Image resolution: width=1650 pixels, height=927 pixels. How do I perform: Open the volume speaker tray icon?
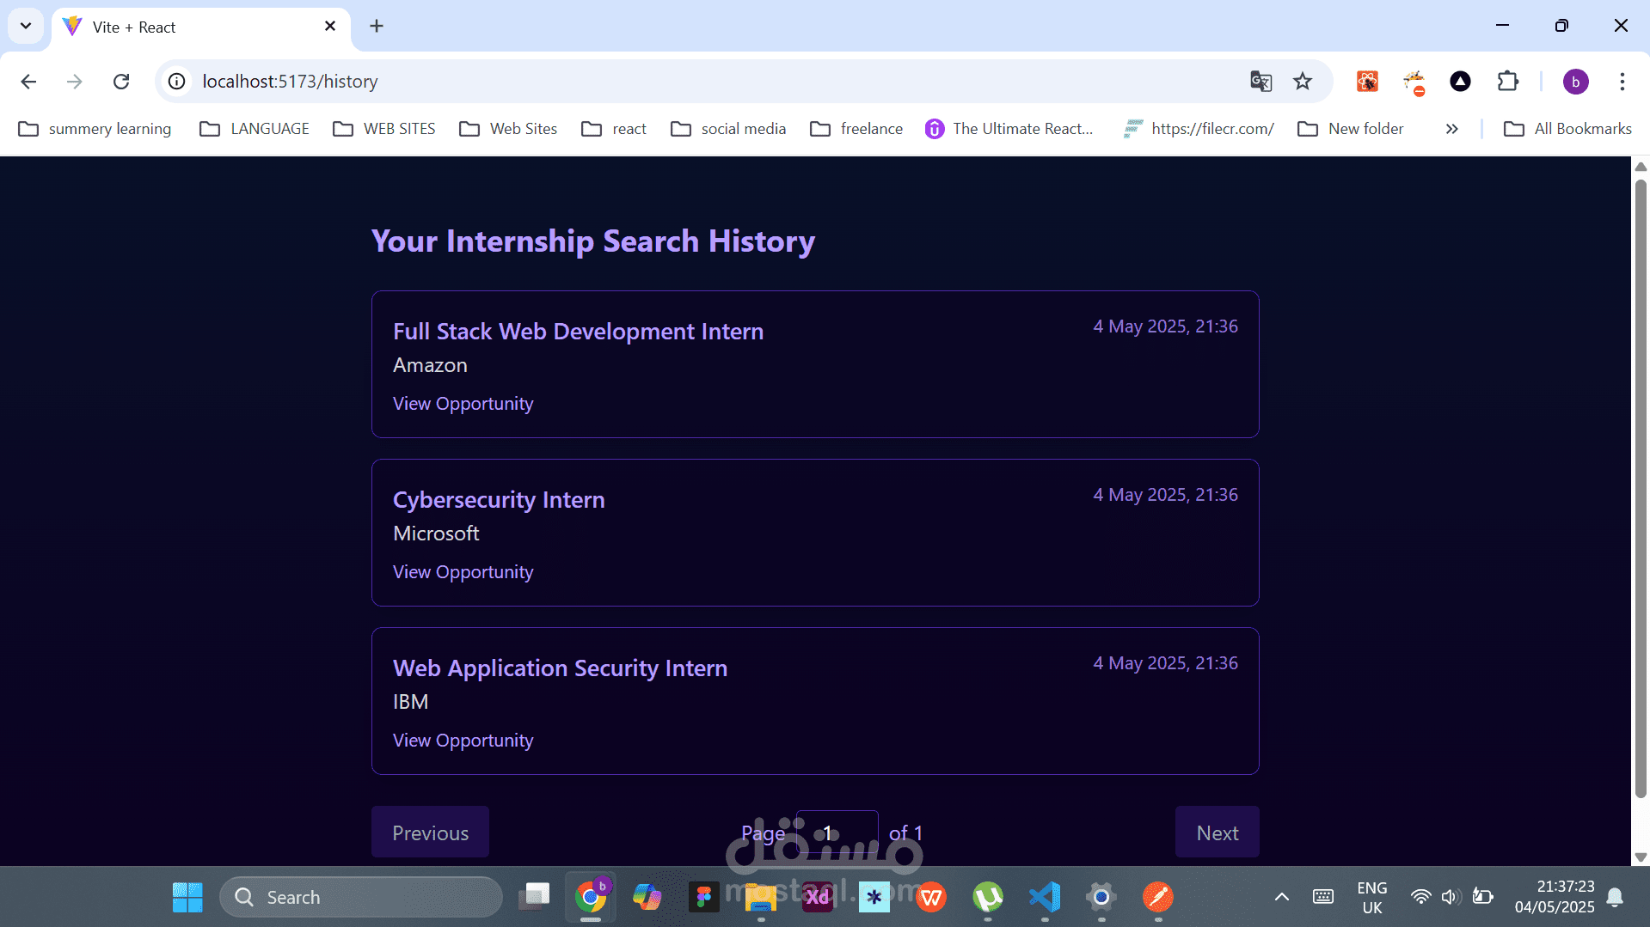pos(1451,897)
